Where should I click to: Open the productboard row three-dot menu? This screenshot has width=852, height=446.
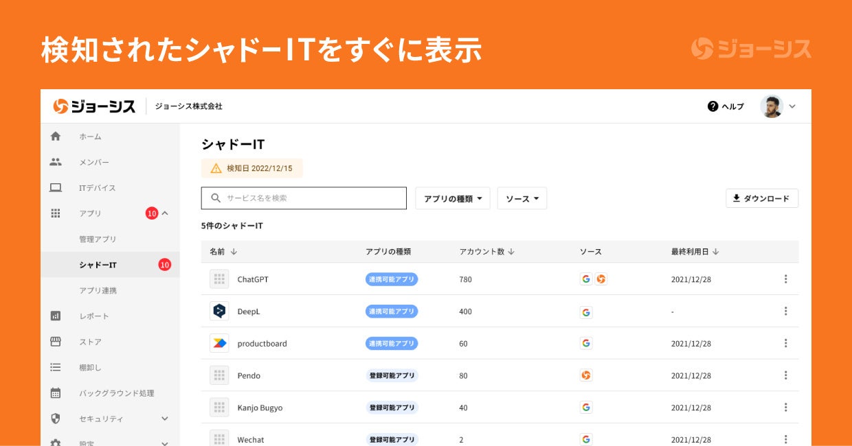(785, 343)
